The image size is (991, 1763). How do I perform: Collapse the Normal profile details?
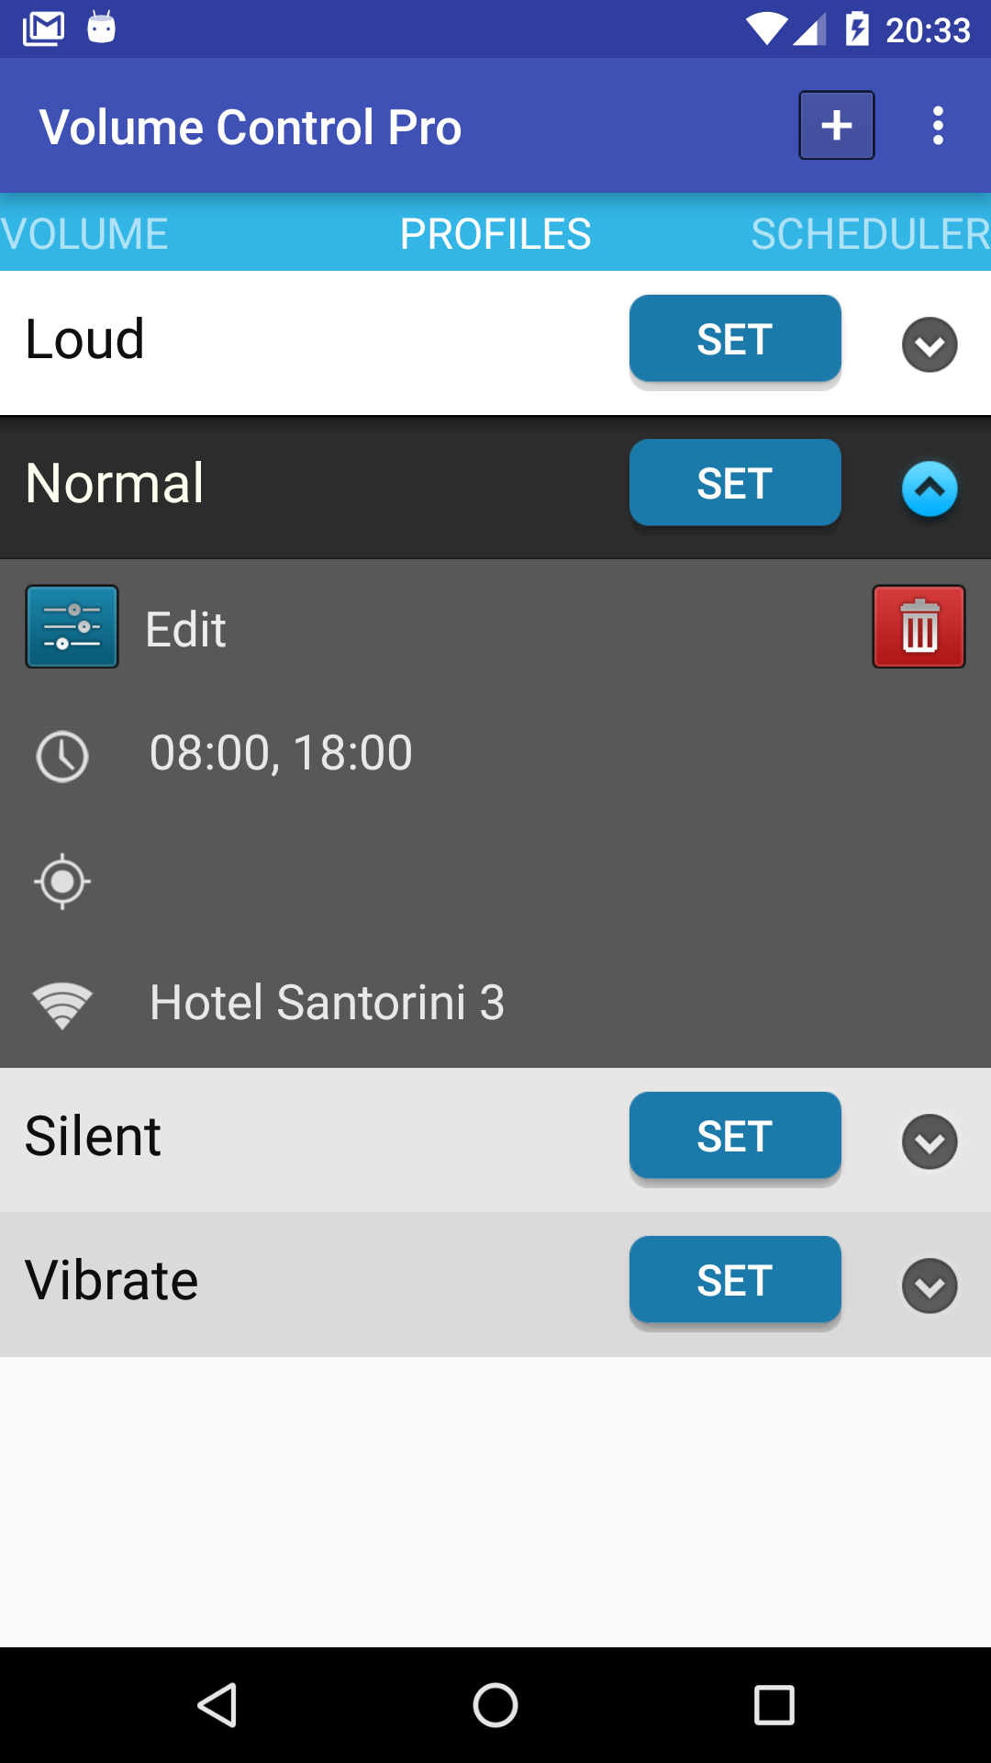930,488
